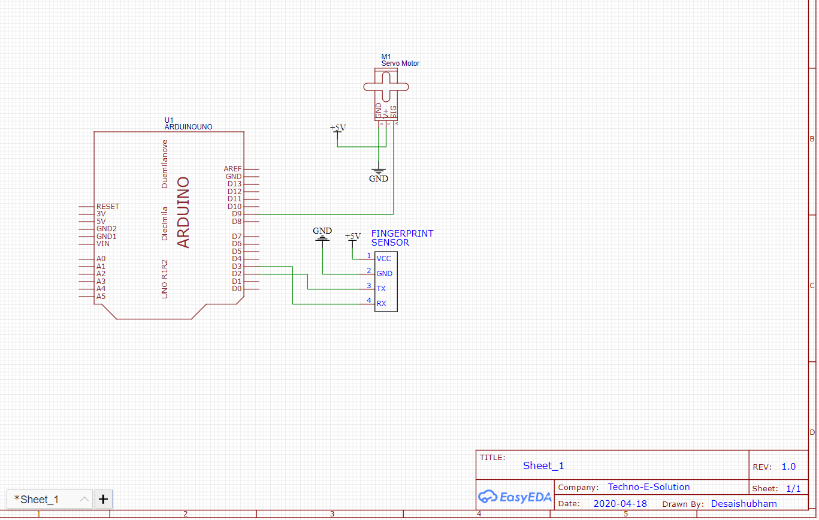819x520 pixels.
Task: Click the EasyEDA logo in the title block
Action: pos(515,497)
